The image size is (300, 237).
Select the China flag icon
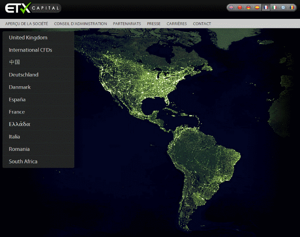tap(240, 7)
